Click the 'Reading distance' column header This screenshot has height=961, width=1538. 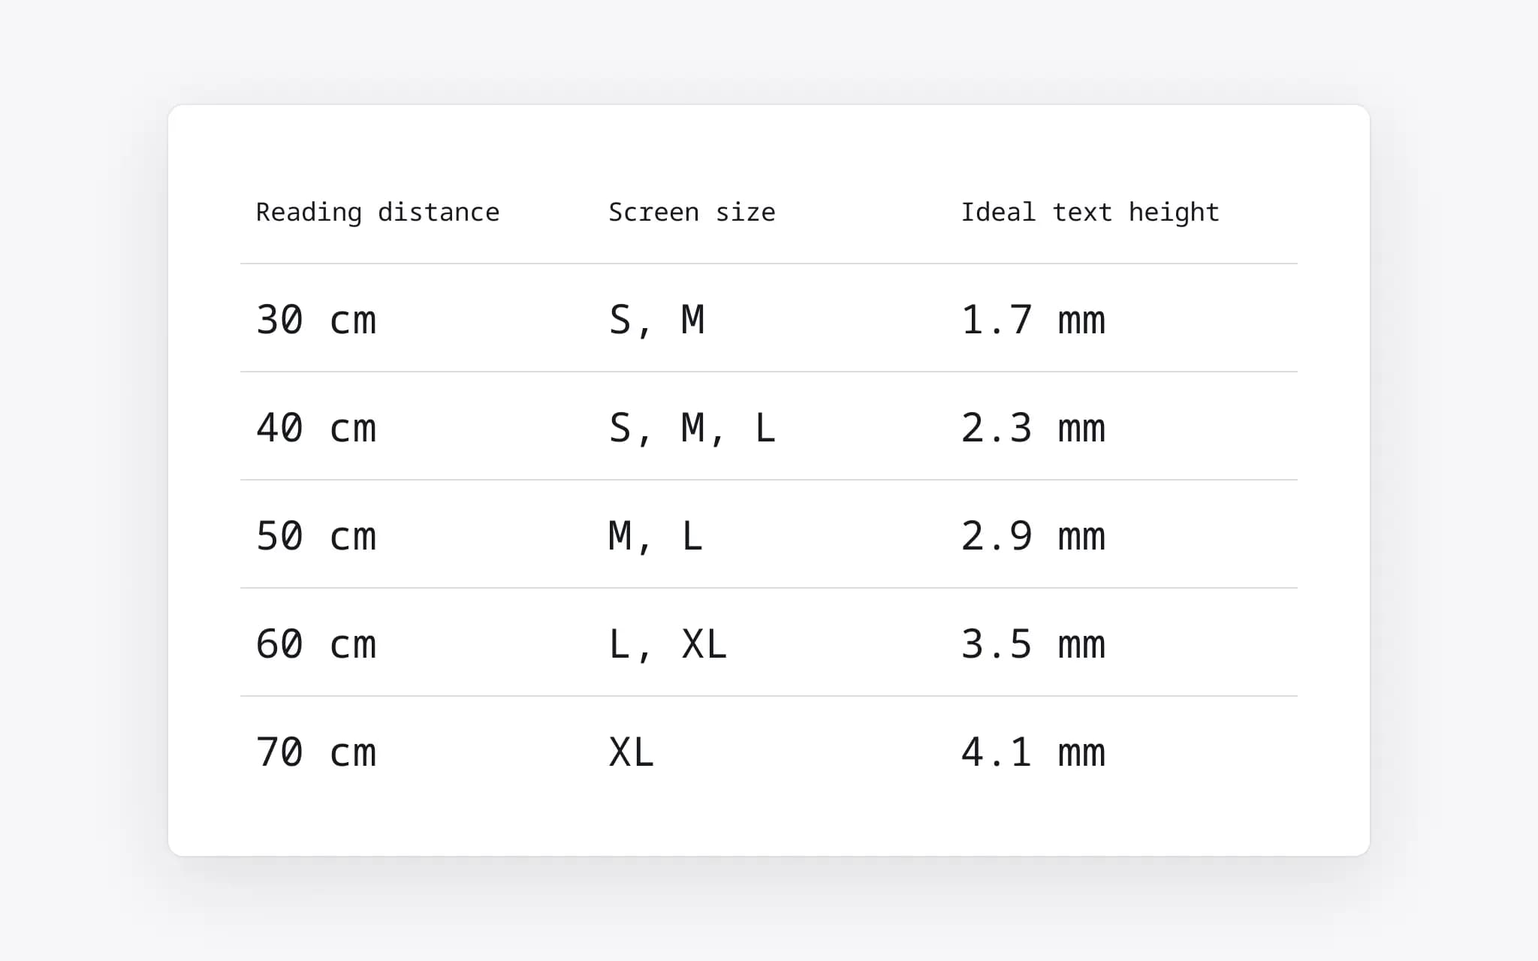pos(377,213)
